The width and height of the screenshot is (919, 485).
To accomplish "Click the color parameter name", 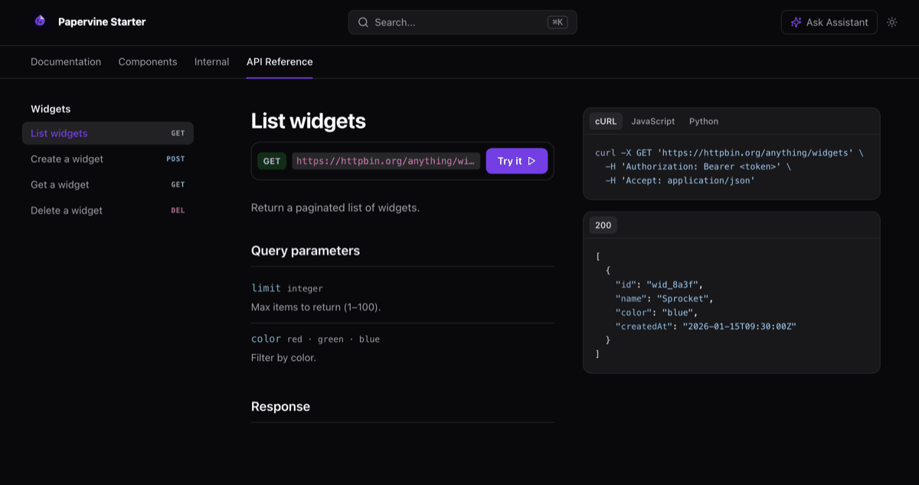I will [x=266, y=339].
